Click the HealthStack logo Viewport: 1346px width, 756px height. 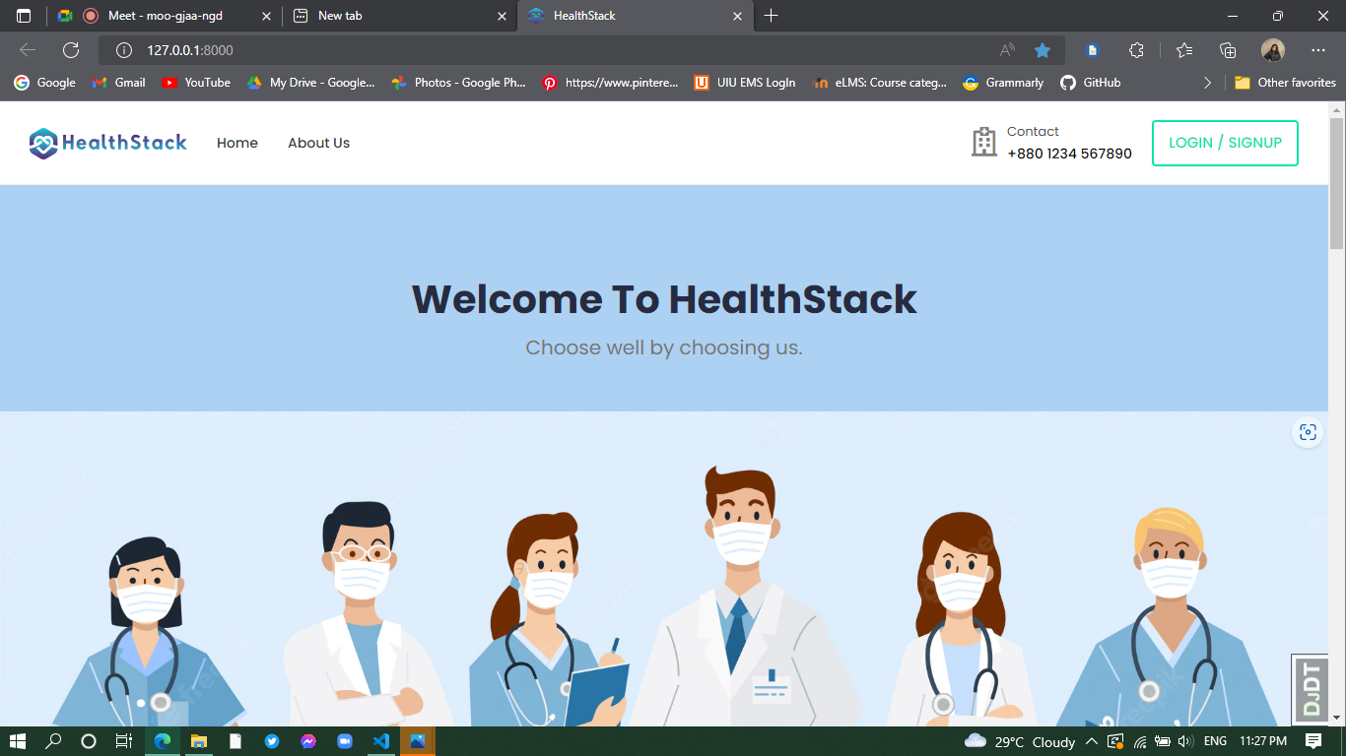(107, 142)
